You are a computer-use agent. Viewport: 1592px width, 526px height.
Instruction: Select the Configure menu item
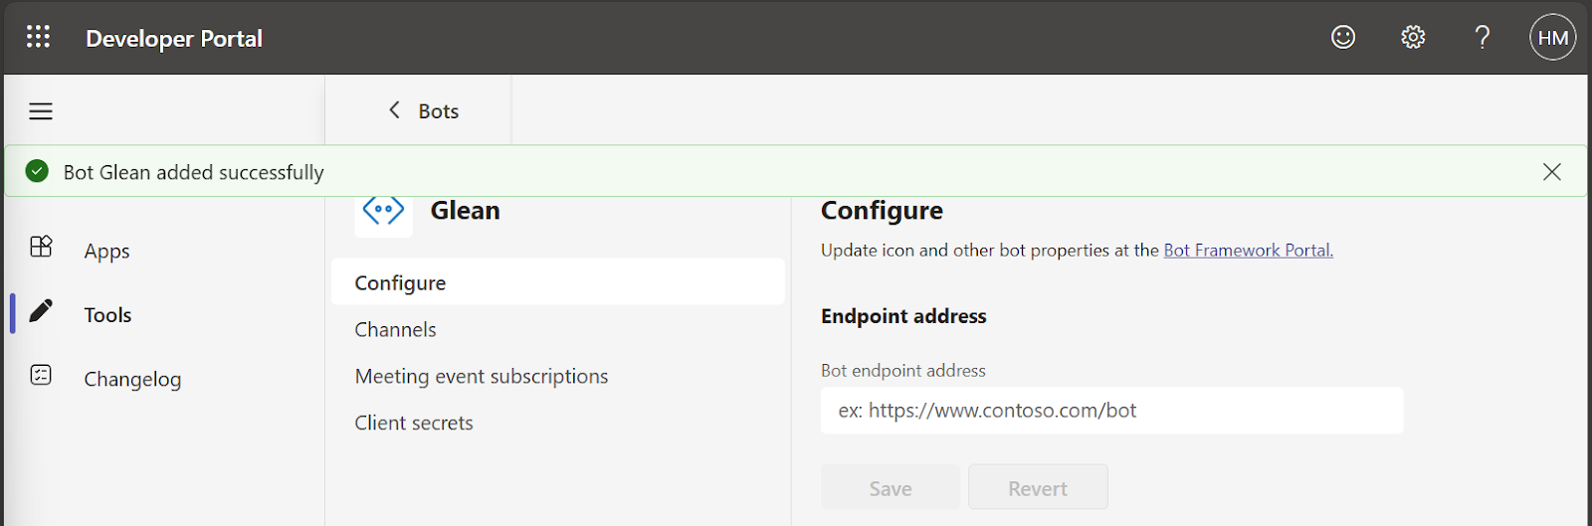pyautogui.click(x=400, y=283)
